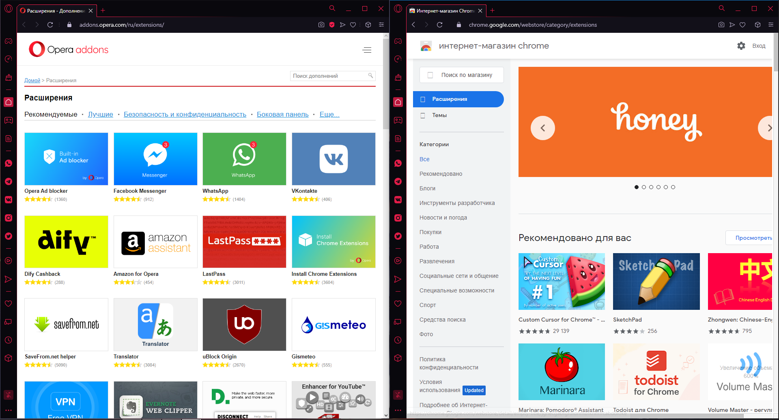Viewport: 779px width, 420px height.
Task: Open Twitter in left window sidebar
Action: pyautogui.click(x=9, y=236)
